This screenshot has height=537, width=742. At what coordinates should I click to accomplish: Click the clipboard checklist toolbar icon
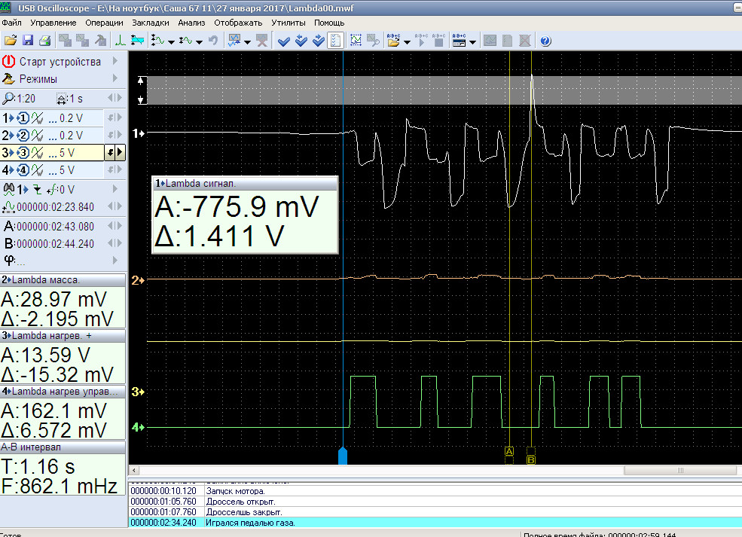335,41
